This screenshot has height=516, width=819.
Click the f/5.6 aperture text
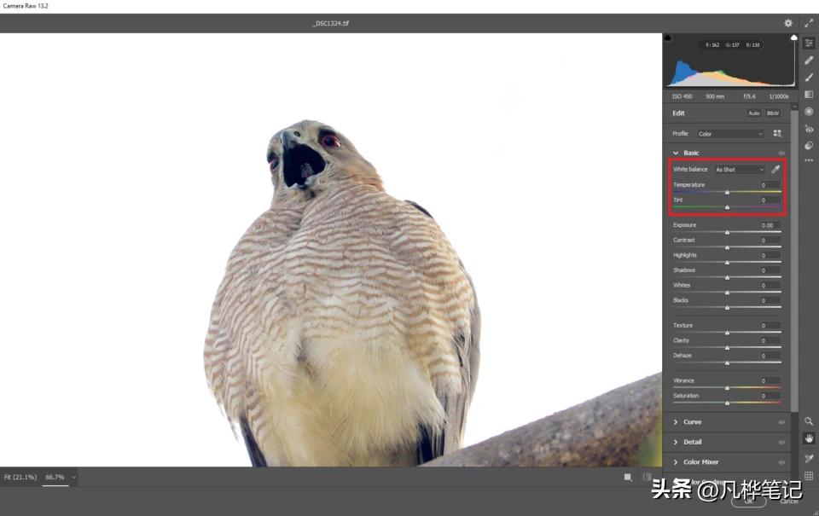(749, 96)
